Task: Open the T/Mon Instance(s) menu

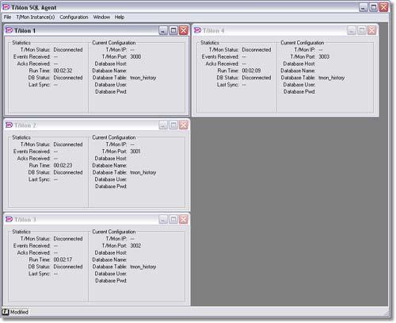Action: [36, 17]
